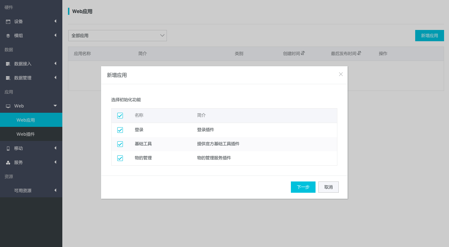449x247 pixels.
Task: Click the 服务 services icon
Action: click(8, 162)
